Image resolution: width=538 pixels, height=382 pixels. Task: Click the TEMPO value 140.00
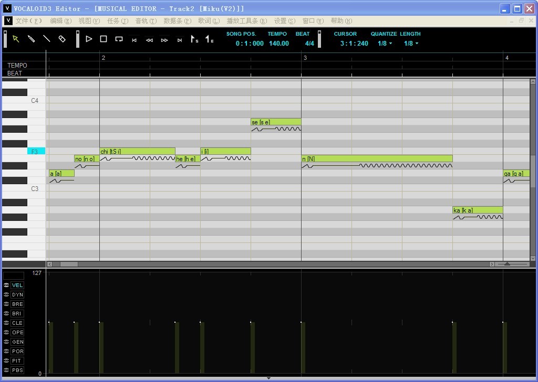point(278,44)
